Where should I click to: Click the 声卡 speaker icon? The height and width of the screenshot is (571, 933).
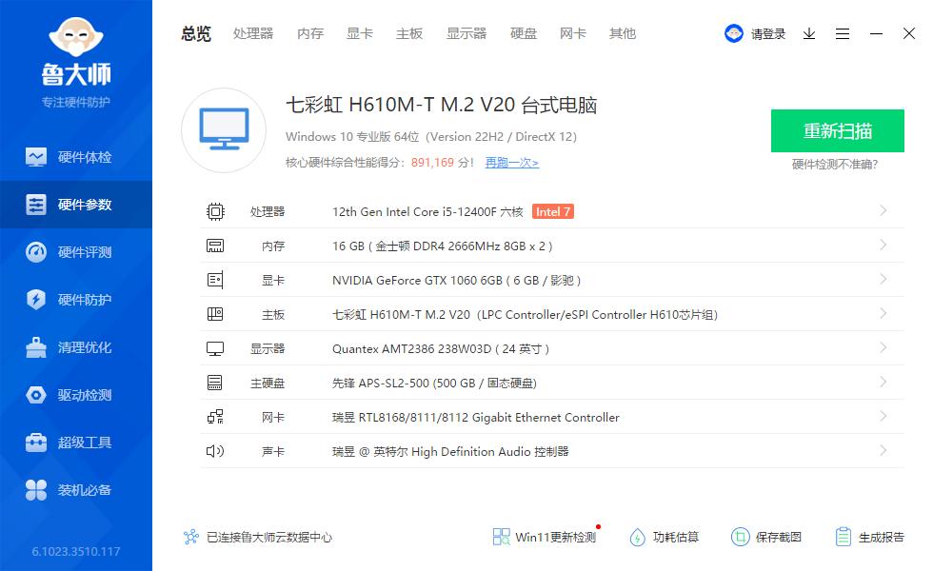pos(215,451)
